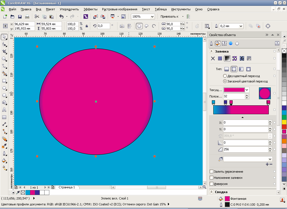This screenshot has height=209, width=287.
Task: Select the Text tool in the toolbox
Action: tap(4, 110)
